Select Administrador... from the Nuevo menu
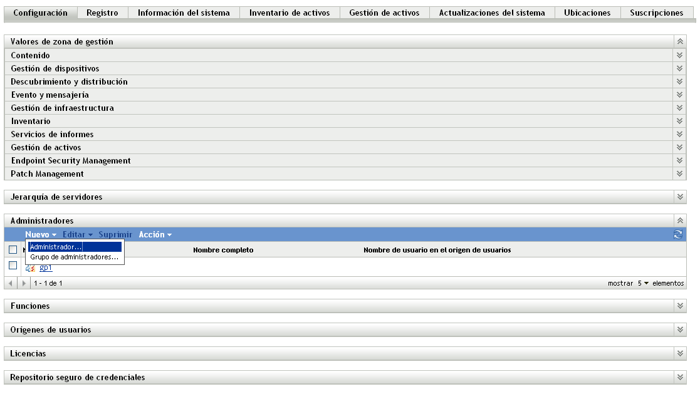 pyautogui.click(x=75, y=247)
